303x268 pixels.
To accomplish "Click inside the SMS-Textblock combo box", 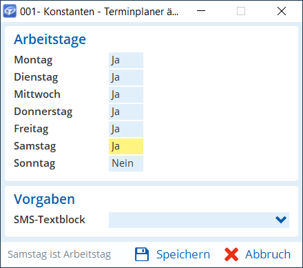I will (x=199, y=220).
